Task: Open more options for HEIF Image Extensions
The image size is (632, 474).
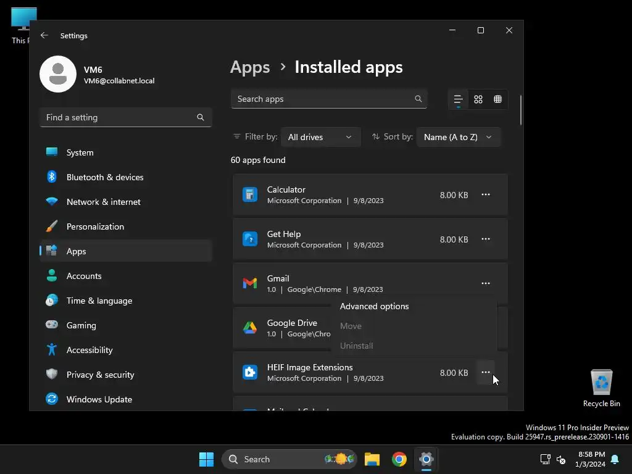Action: coord(486,372)
